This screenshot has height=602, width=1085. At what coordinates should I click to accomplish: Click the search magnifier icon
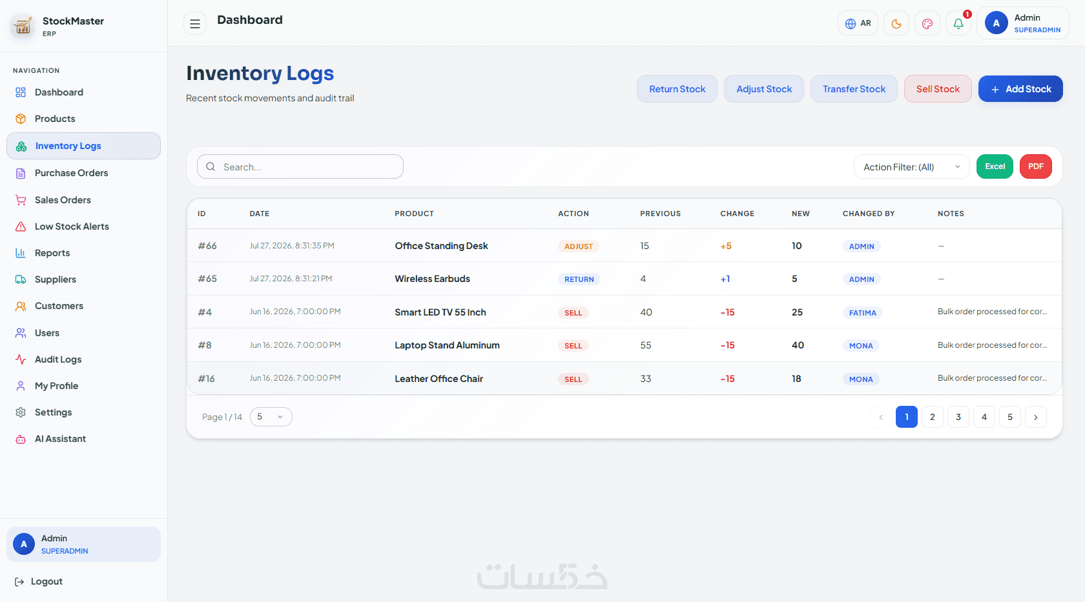(x=211, y=166)
